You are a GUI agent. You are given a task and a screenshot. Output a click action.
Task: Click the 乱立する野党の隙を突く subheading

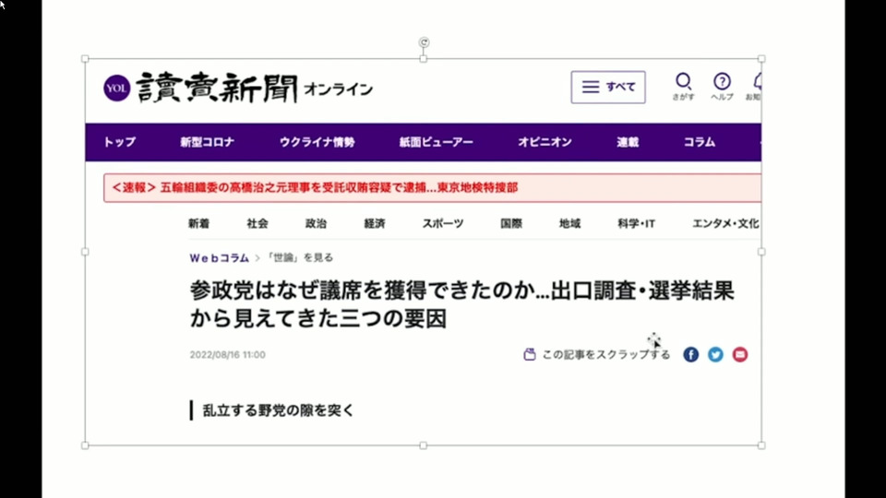click(278, 410)
